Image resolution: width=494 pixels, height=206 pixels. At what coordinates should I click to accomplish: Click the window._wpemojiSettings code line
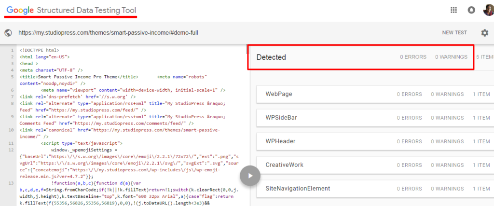tap(84, 150)
